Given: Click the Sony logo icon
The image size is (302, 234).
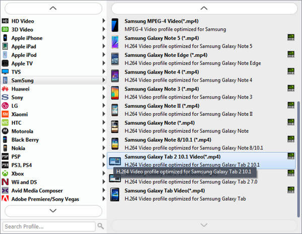Looking at the screenshot, I should click(x=5, y=97).
